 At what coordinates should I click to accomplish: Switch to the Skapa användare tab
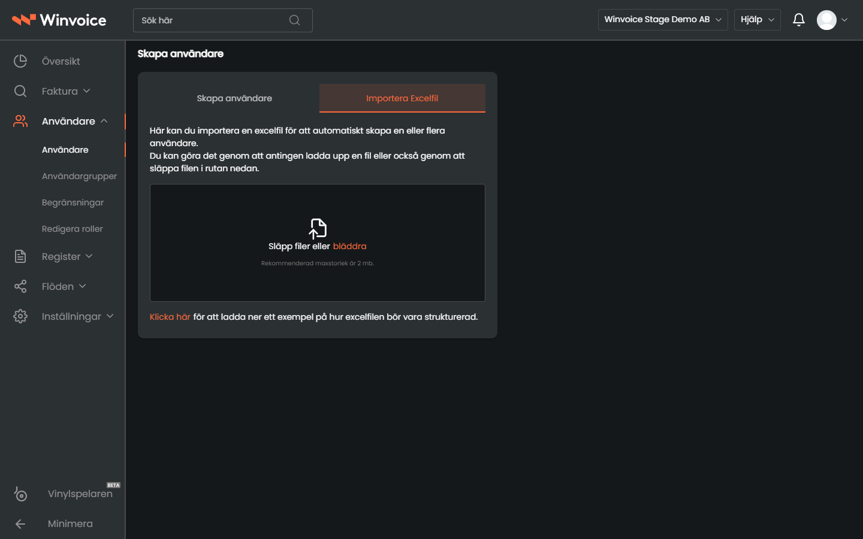pyautogui.click(x=234, y=98)
